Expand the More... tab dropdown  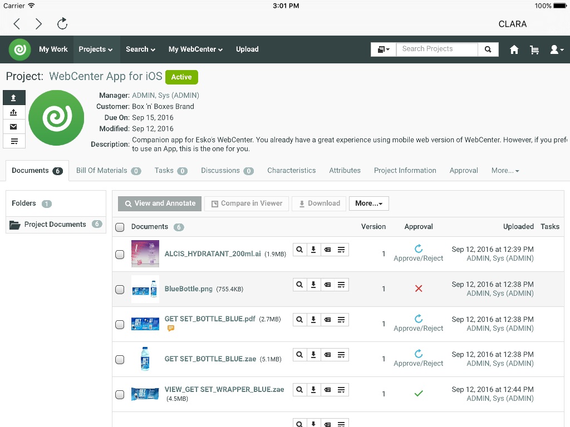tap(505, 171)
